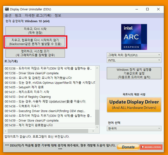Open the INTEL vendor dropdown
The width and height of the screenshot is (168, 155).
point(134,60)
